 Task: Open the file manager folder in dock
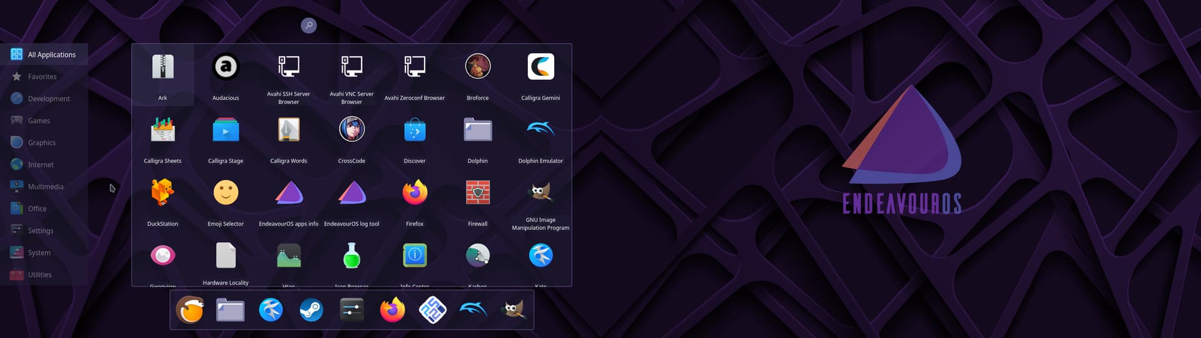pyautogui.click(x=230, y=309)
